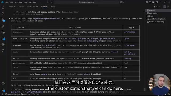Open the rytswd/pi-agent-extensions repo link

click(x=47, y=19)
